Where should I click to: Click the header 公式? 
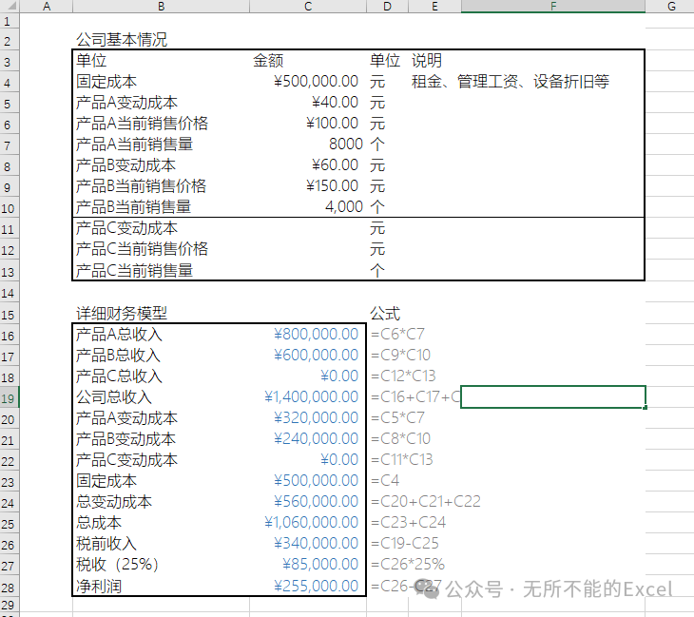(385, 314)
